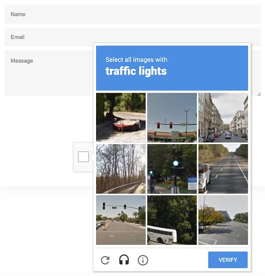Tick the reCAPTCHA checkbox

(83, 157)
